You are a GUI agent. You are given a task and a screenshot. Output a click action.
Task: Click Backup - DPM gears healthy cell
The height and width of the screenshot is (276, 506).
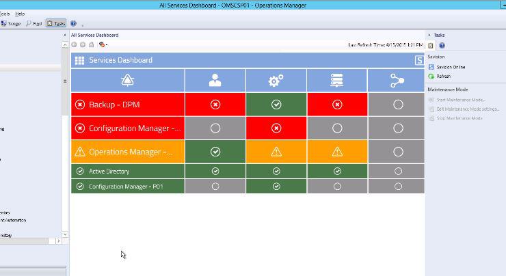coord(276,105)
